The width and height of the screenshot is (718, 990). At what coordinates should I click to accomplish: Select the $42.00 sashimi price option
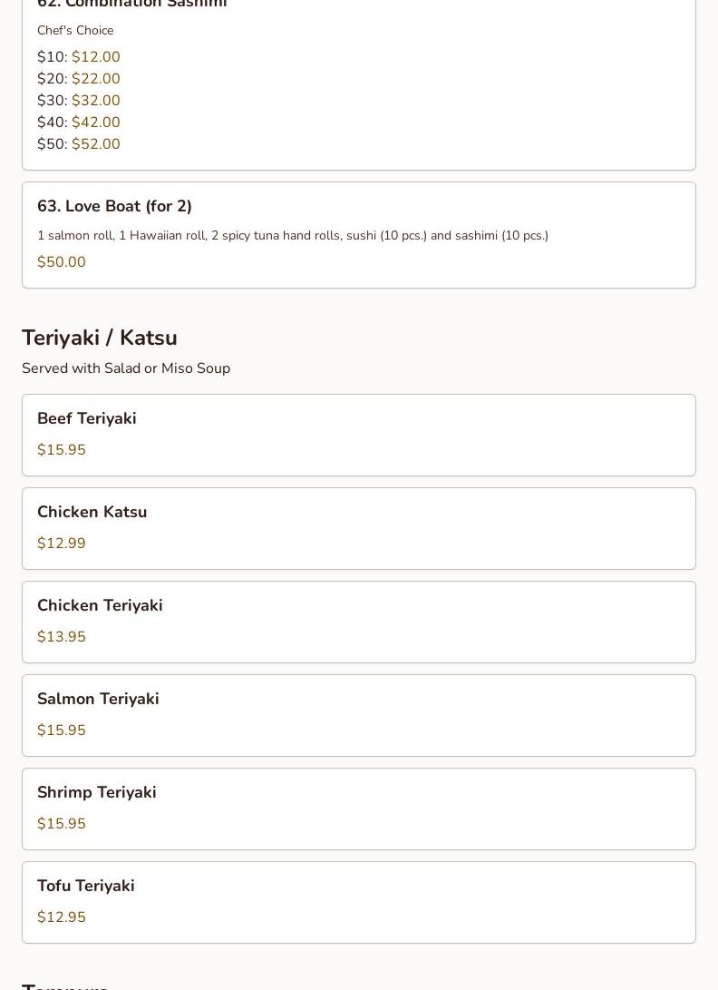coord(95,123)
